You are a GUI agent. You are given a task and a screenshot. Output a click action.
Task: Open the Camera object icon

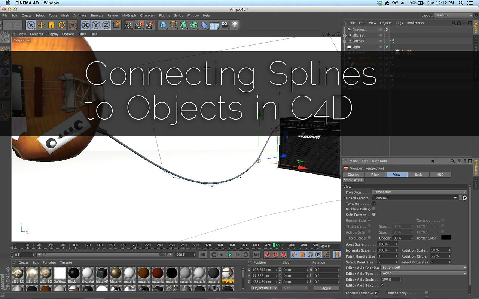coord(225,25)
